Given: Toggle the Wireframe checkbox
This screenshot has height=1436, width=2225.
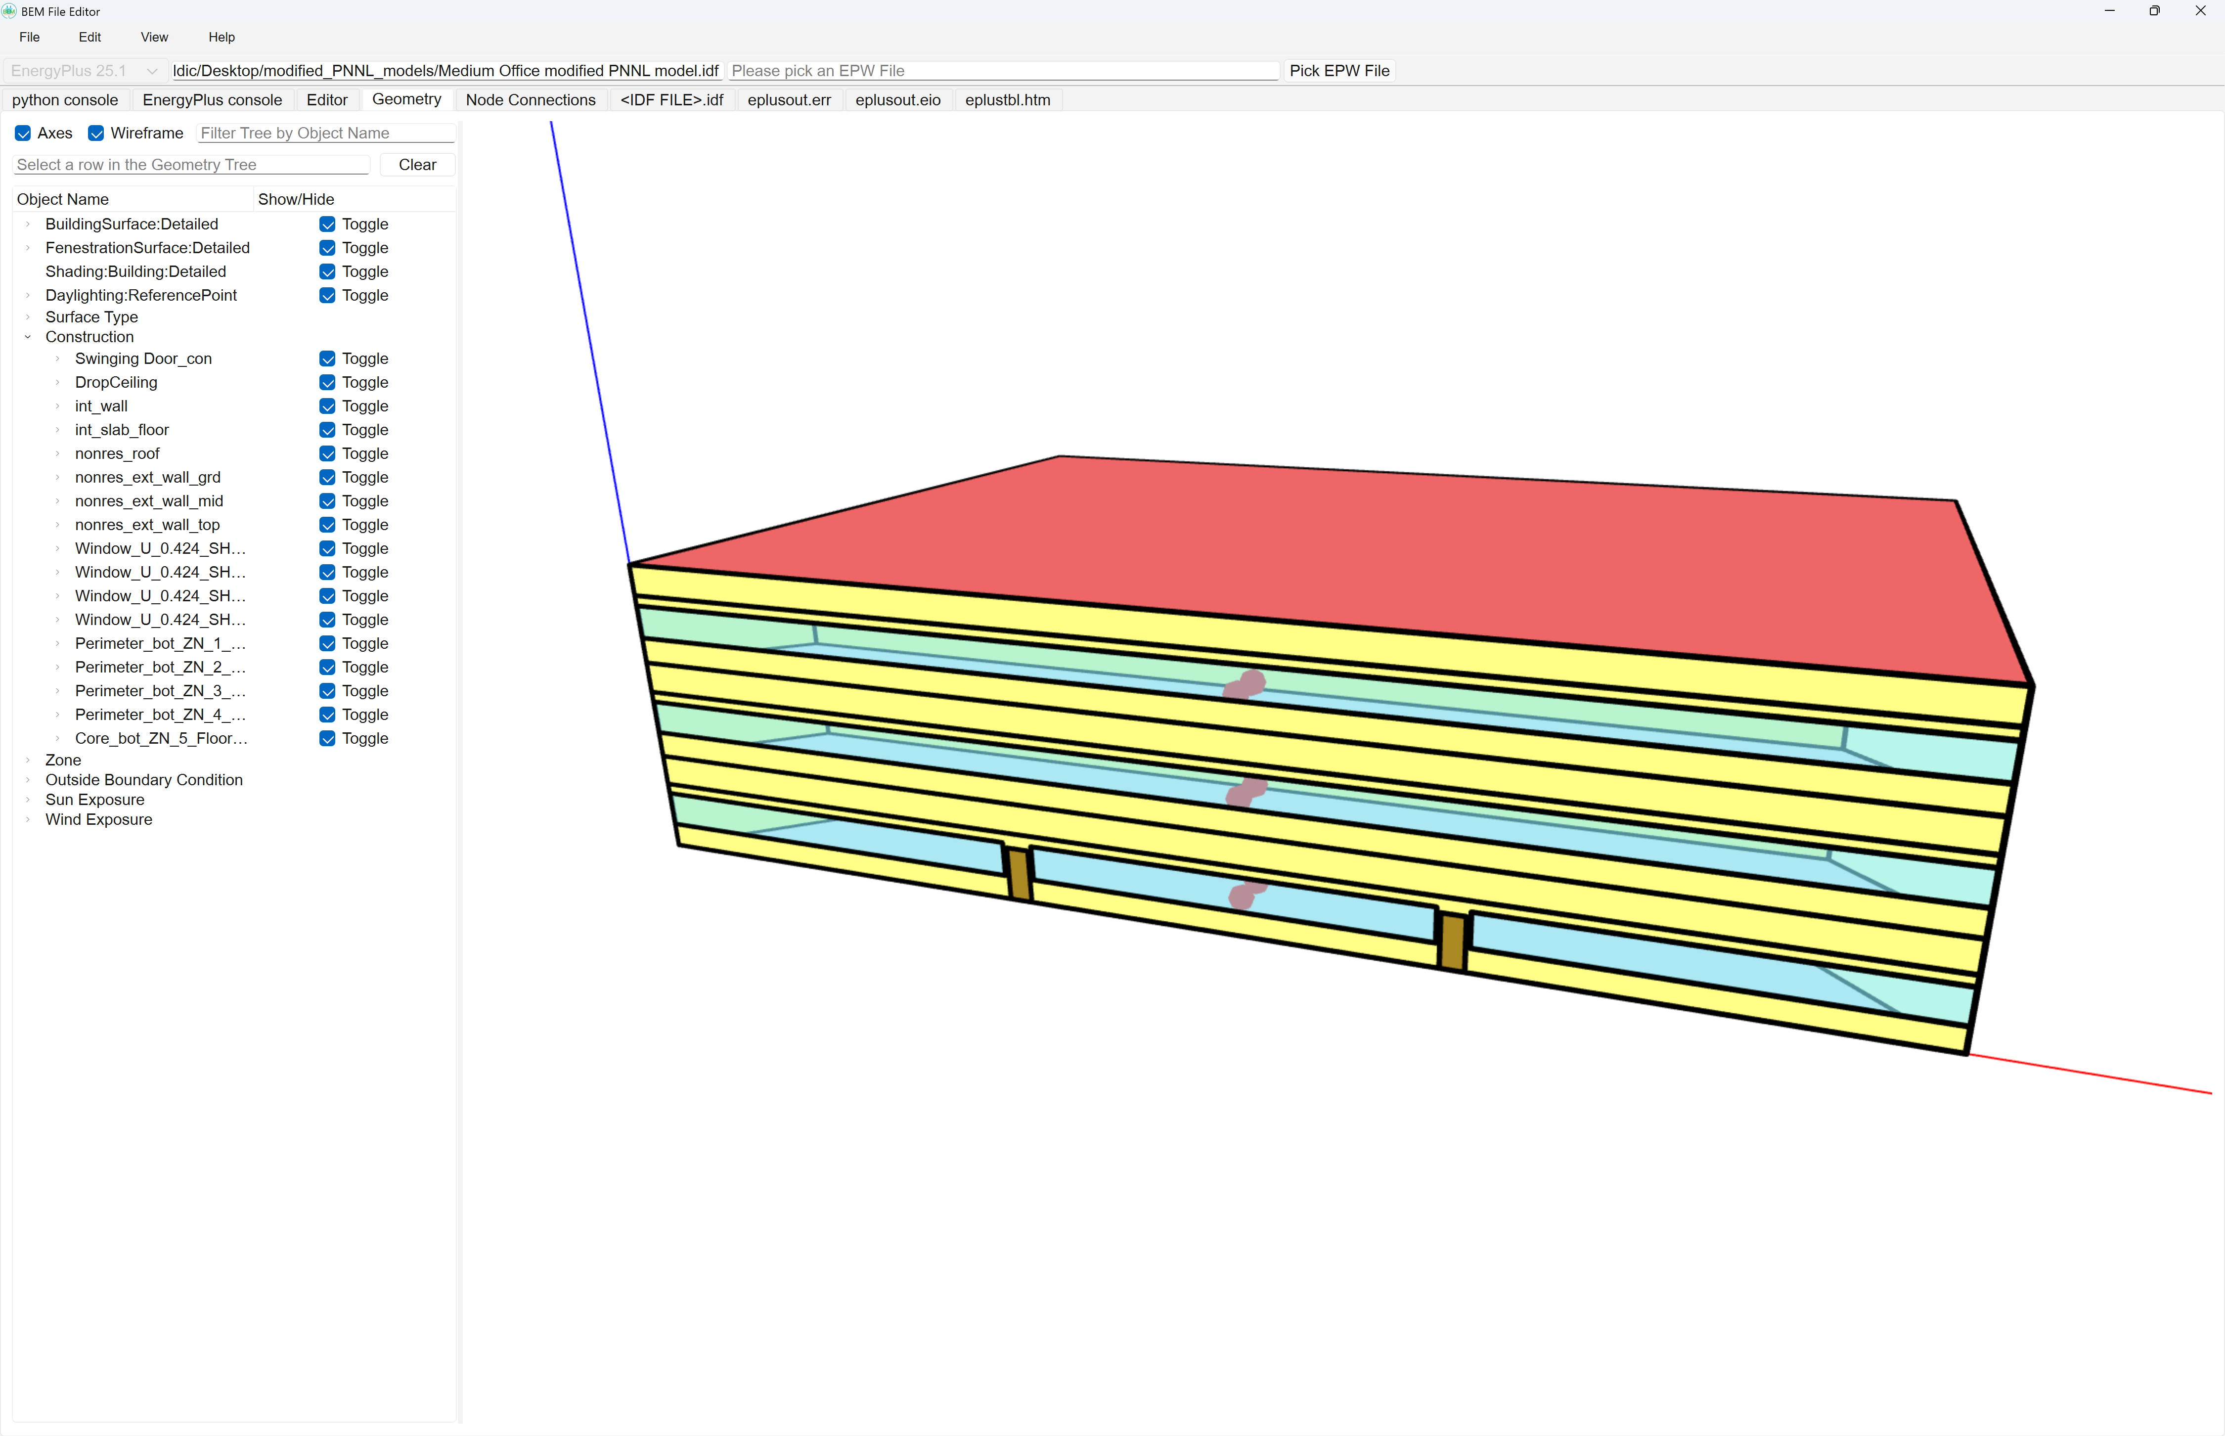Looking at the screenshot, I should coord(96,134).
